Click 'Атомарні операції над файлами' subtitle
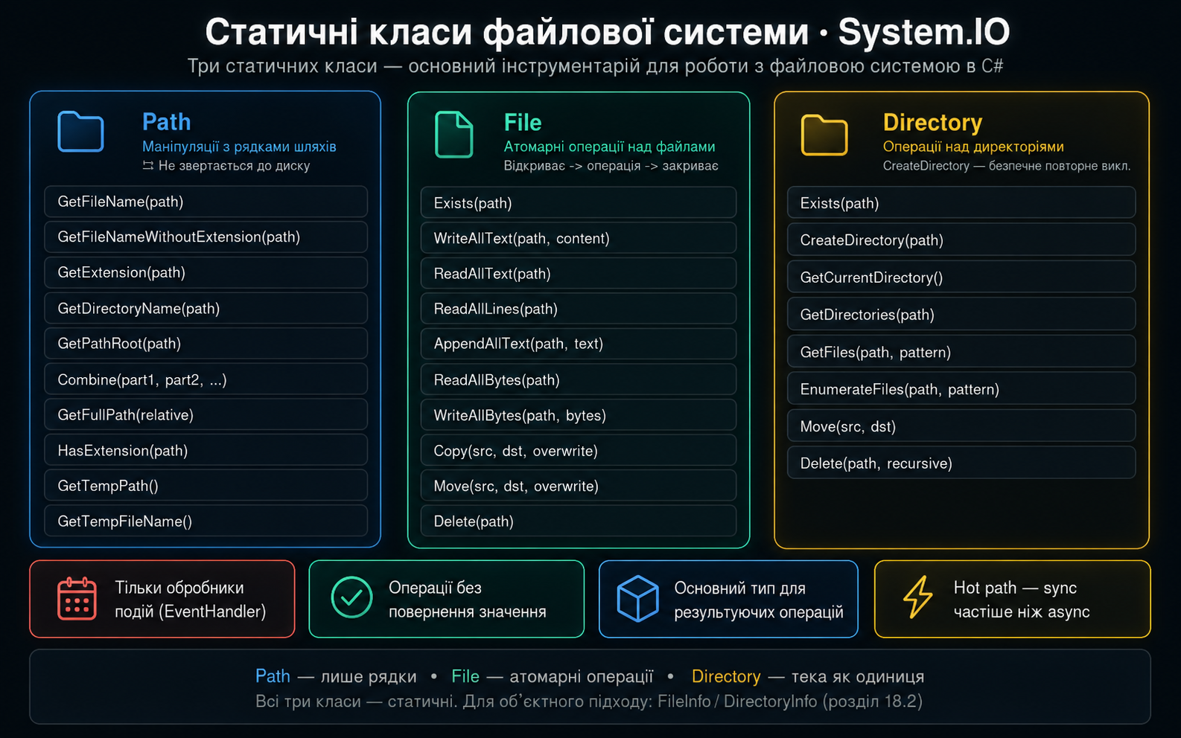Viewport: 1181px width, 738px height. click(609, 147)
